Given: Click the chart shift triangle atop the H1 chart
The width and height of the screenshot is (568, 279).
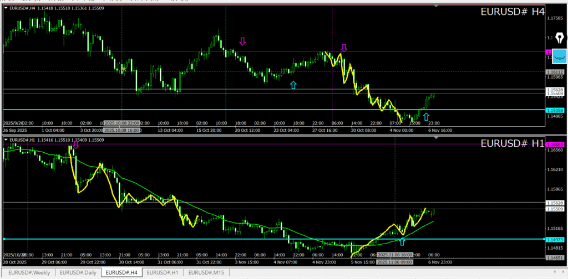Looking at the screenshot, I should [x=437, y=138].
